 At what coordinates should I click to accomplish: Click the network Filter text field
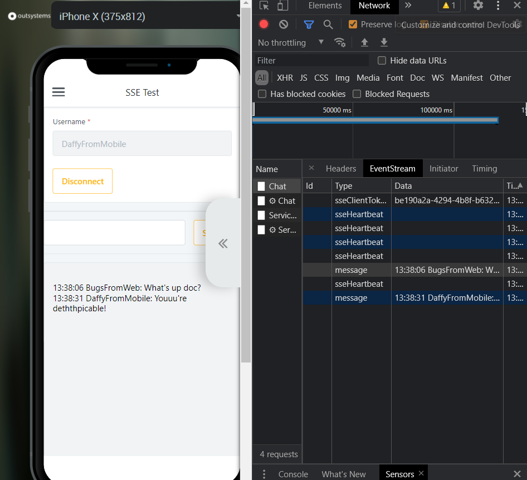tap(312, 61)
